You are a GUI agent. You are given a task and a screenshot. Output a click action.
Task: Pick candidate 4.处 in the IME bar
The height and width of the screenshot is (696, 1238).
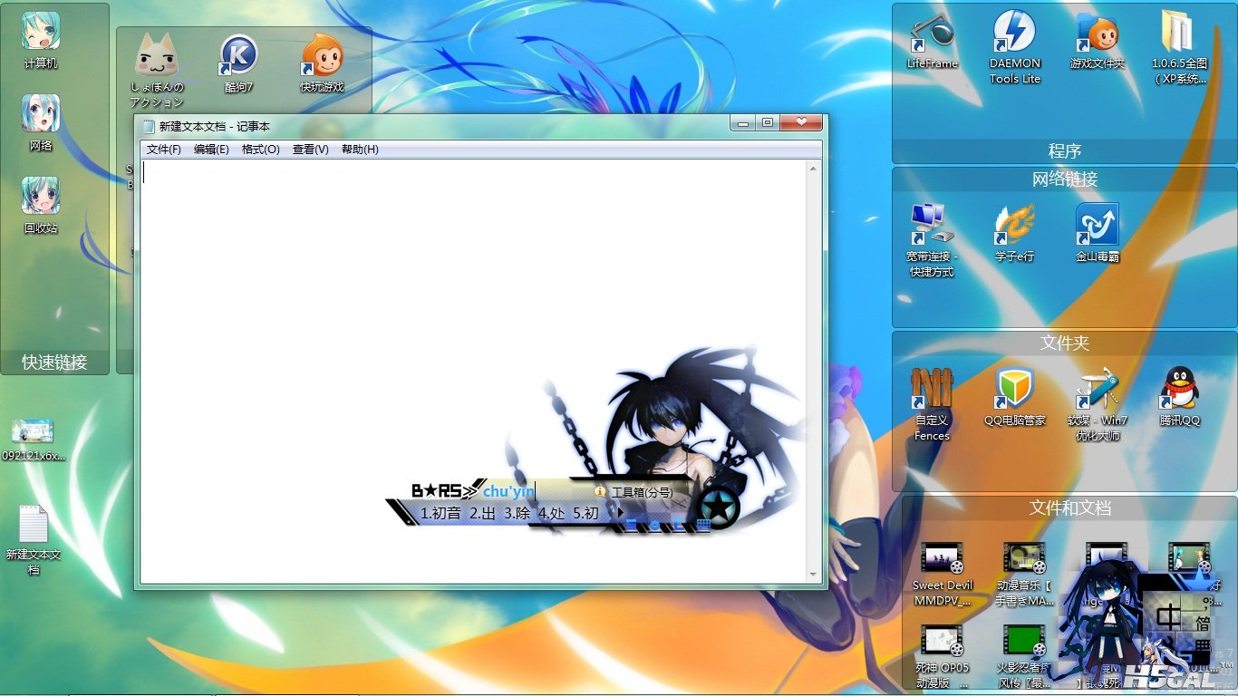click(x=552, y=514)
